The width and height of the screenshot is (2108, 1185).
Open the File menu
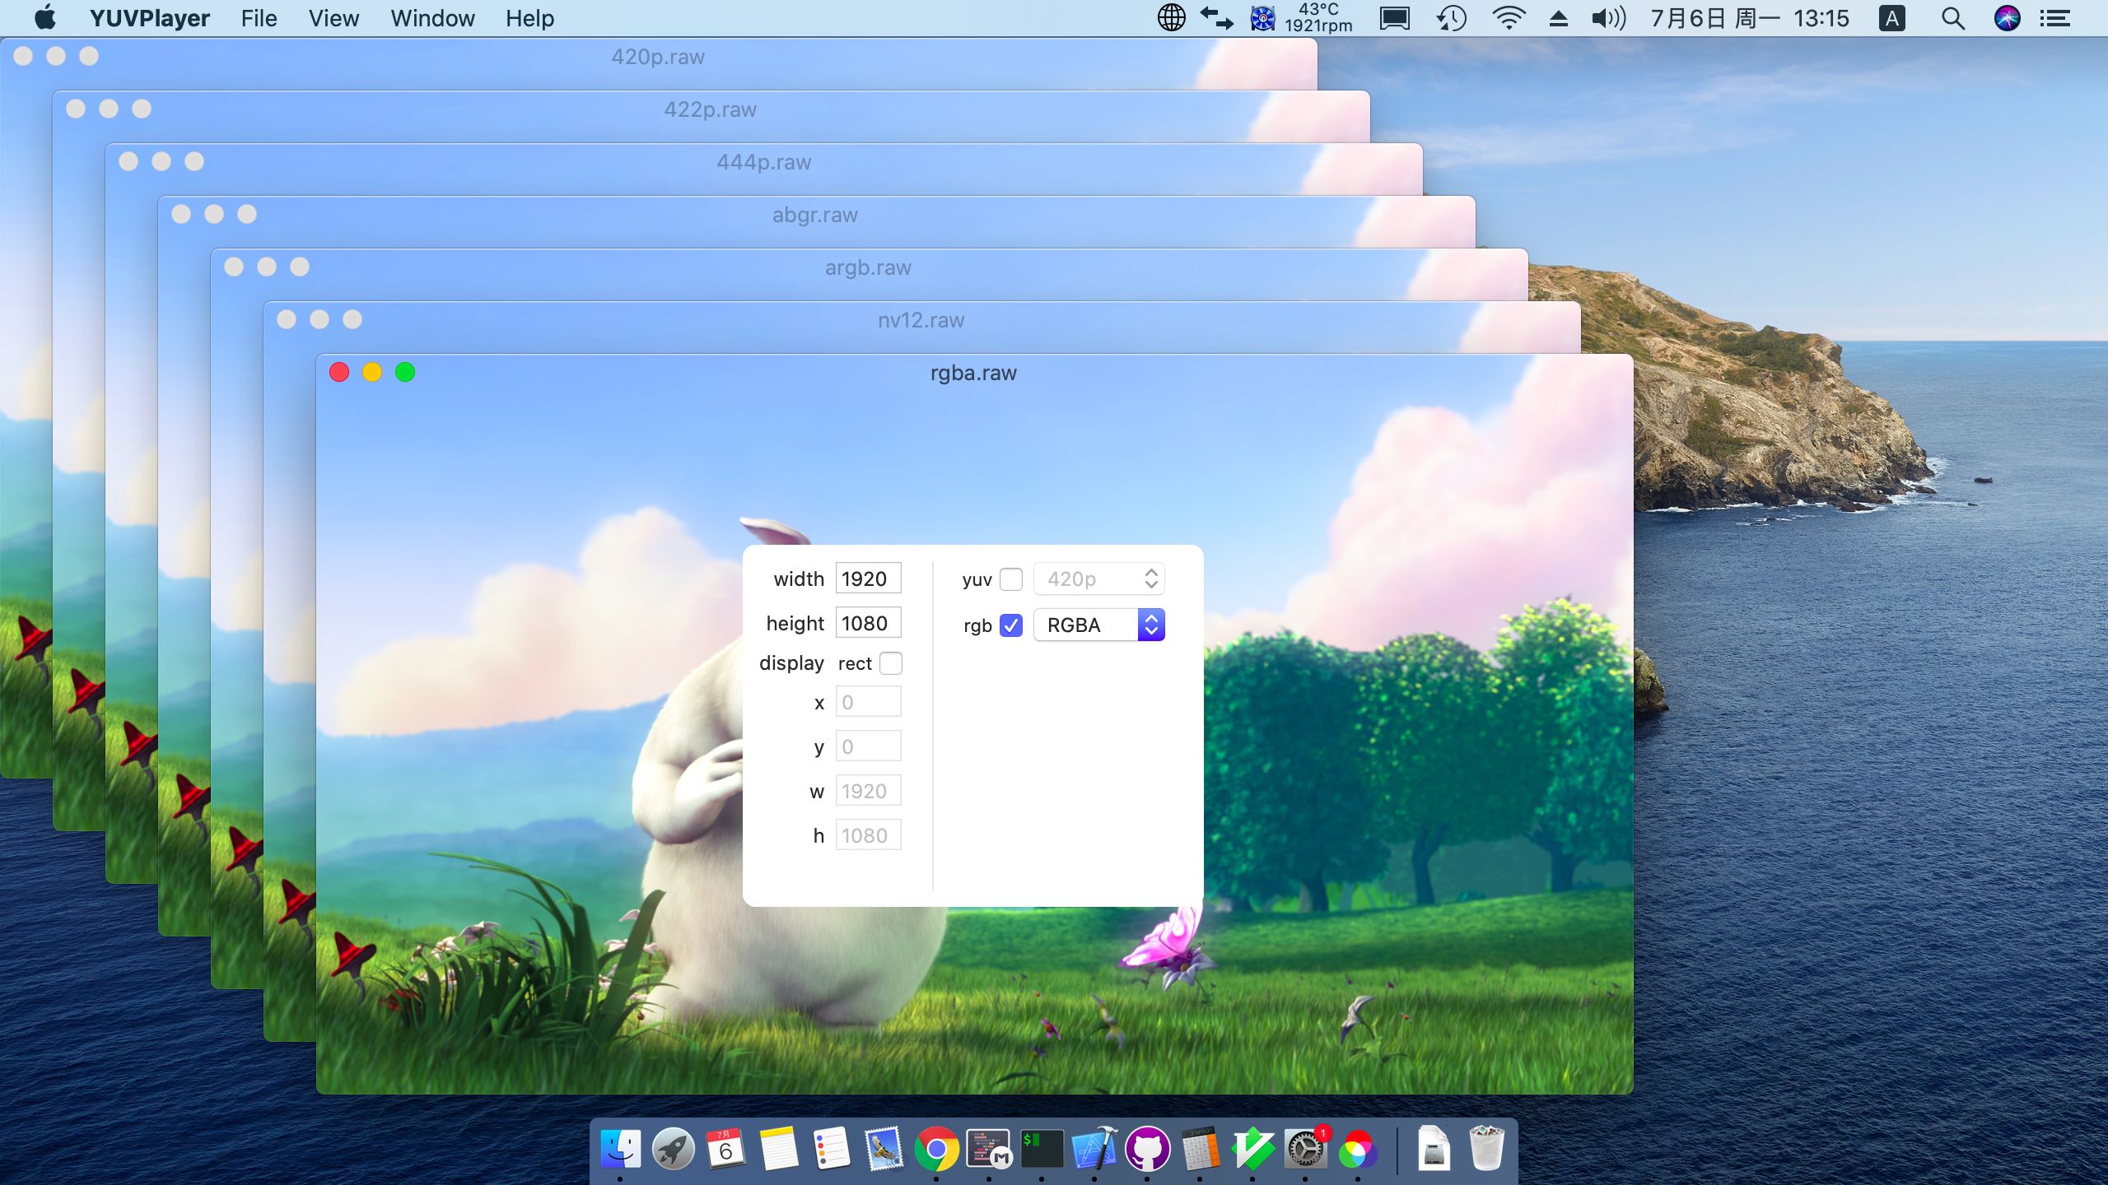tap(259, 18)
